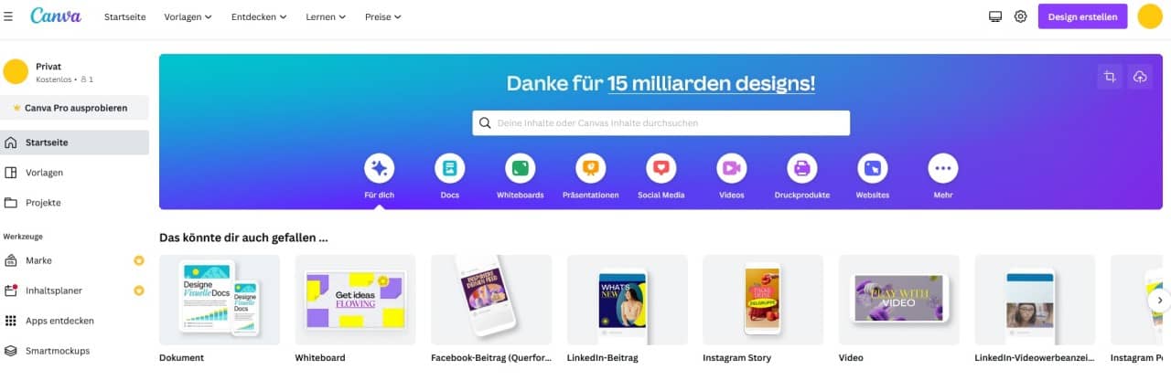
Task: Open the Social Media category icon
Action: [661, 168]
